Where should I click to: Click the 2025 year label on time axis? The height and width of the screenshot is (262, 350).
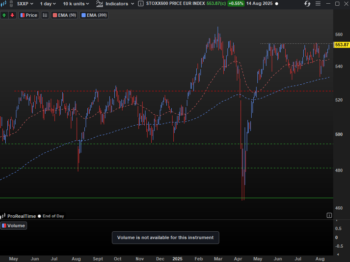(177, 259)
